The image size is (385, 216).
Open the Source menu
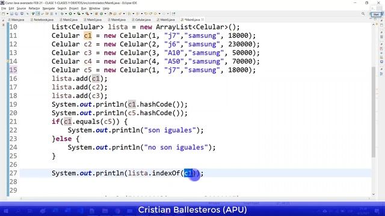point(21,8)
